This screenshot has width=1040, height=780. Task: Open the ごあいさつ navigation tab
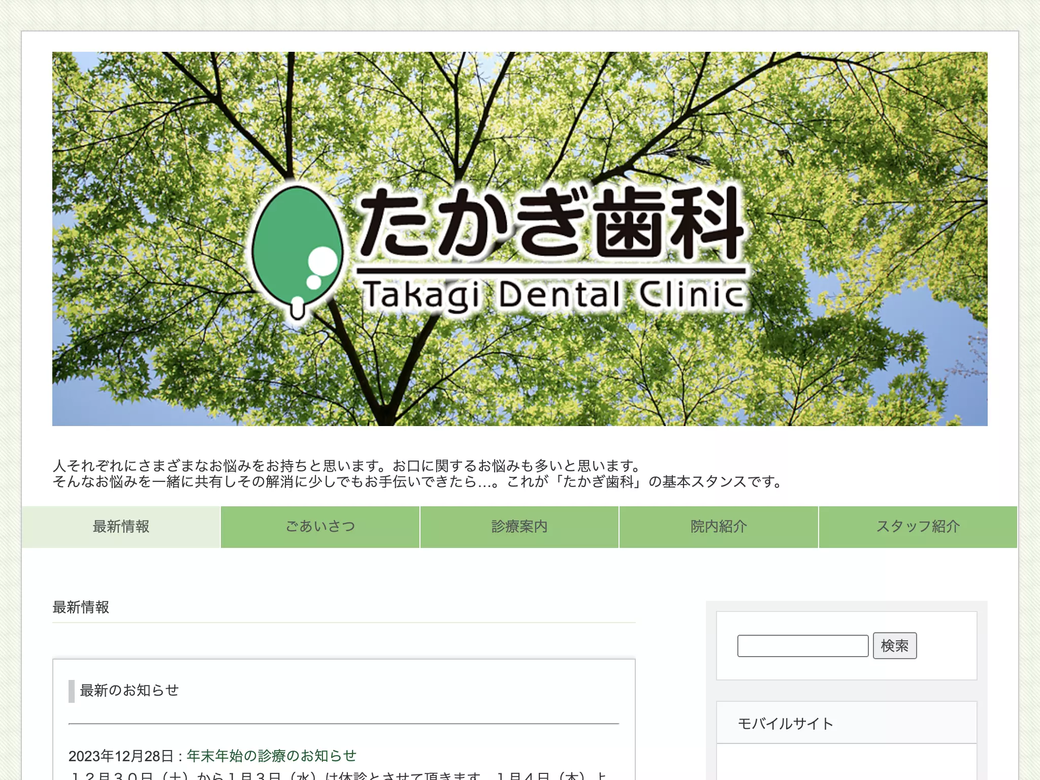[320, 527]
